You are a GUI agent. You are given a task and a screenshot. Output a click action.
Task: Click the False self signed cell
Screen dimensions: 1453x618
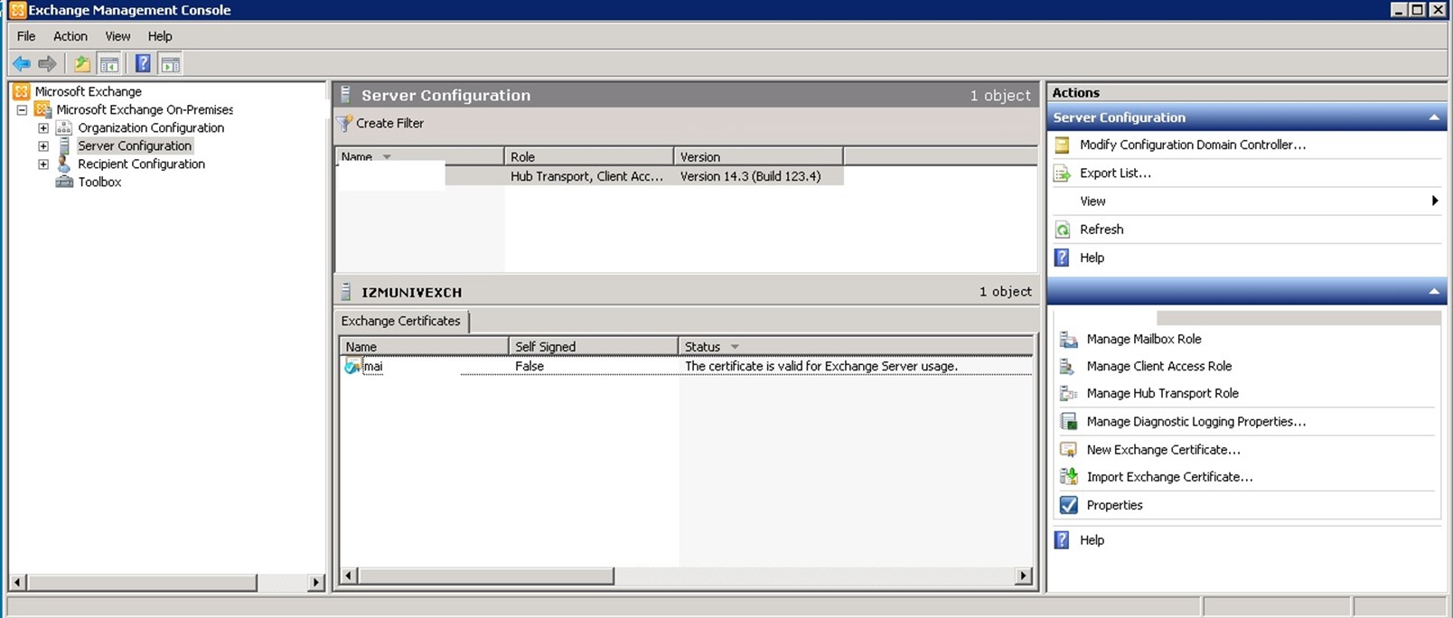[x=530, y=366]
